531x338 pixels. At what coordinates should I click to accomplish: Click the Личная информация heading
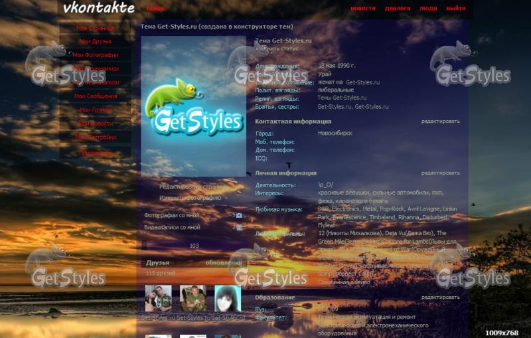[286, 173]
